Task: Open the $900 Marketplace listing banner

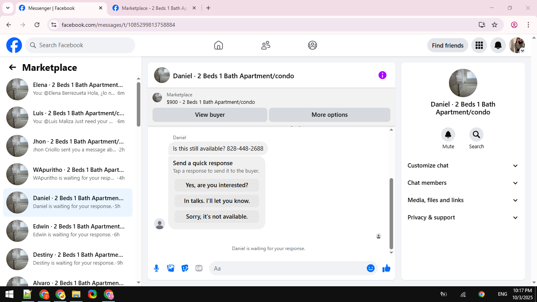Action: click(x=271, y=98)
